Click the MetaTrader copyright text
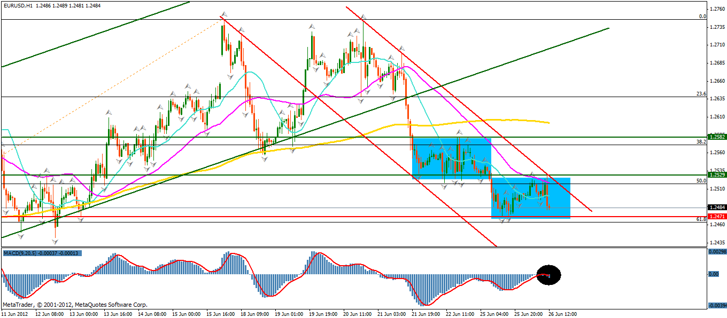 (x=75, y=305)
